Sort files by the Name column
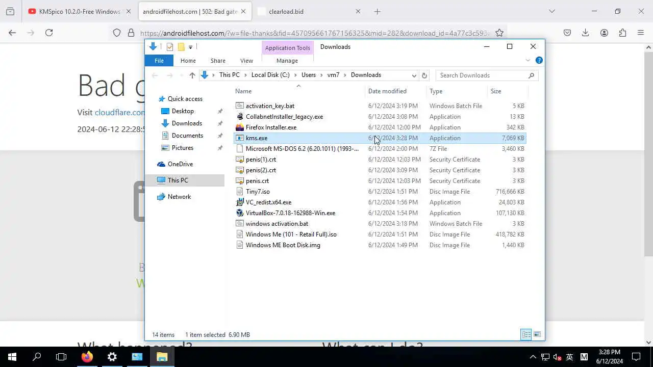The width and height of the screenshot is (653, 367). point(299,91)
